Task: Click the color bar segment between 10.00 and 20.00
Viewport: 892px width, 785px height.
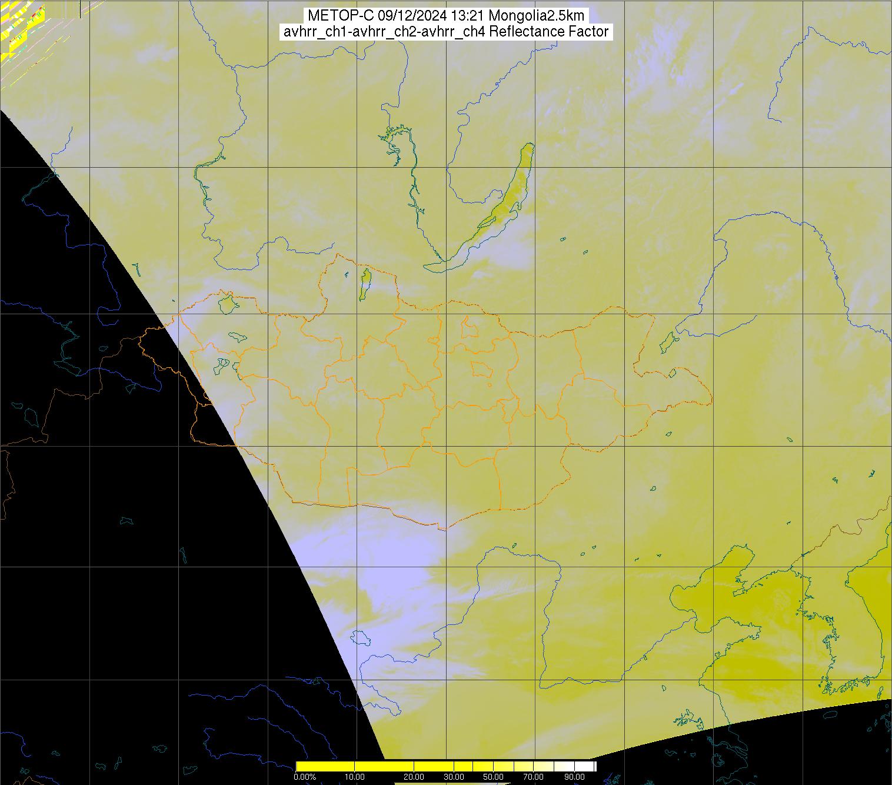Action: [384, 766]
